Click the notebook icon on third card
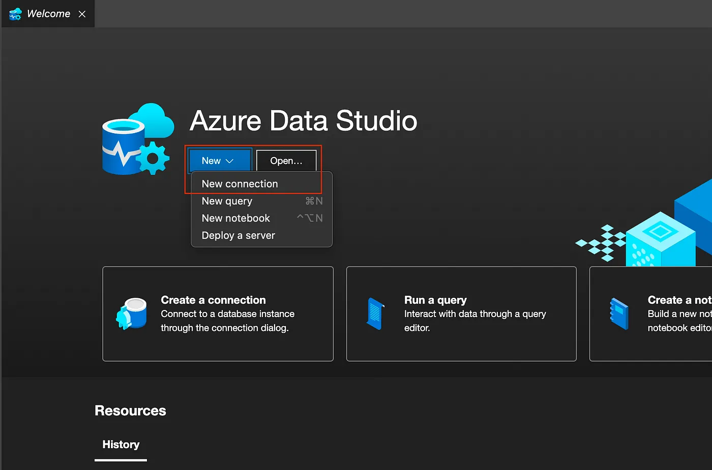Viewport: 712px width, 470px height. pyautogui.click(x=619, y=314)
